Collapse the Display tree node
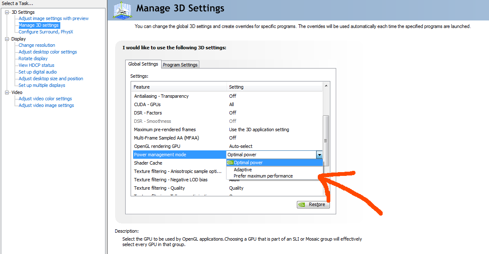 (7, 39)
